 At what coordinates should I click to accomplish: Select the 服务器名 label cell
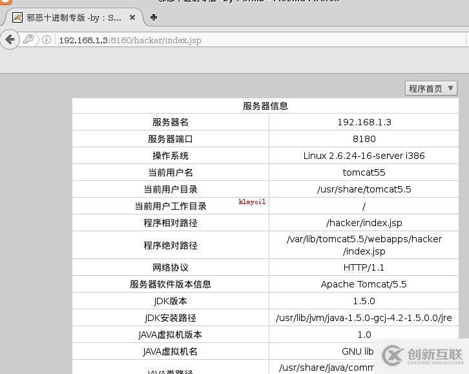171,122
